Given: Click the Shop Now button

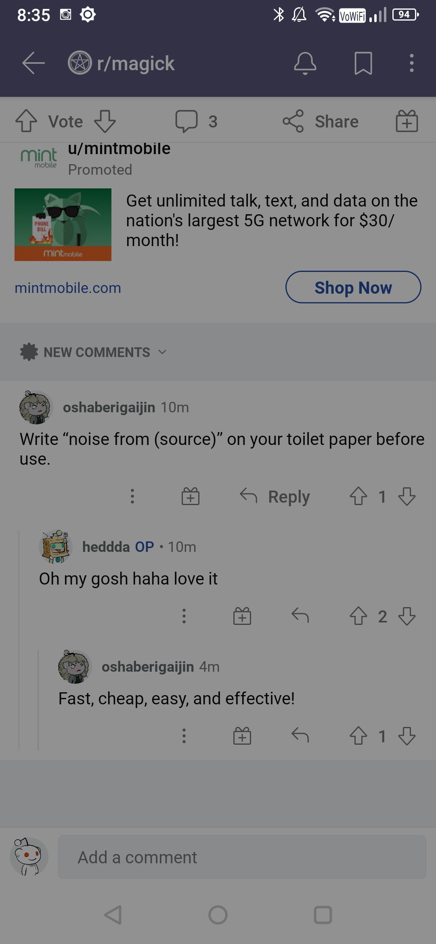Looking at the screenshot, I should [353, 287].
